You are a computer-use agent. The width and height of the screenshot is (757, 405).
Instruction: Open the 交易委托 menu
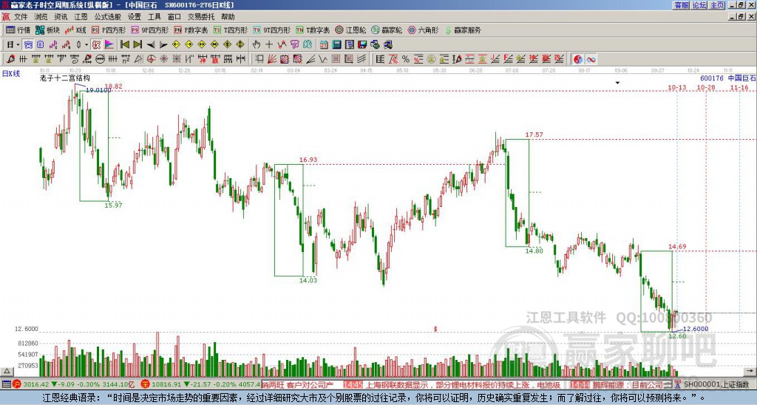[201, 17]
